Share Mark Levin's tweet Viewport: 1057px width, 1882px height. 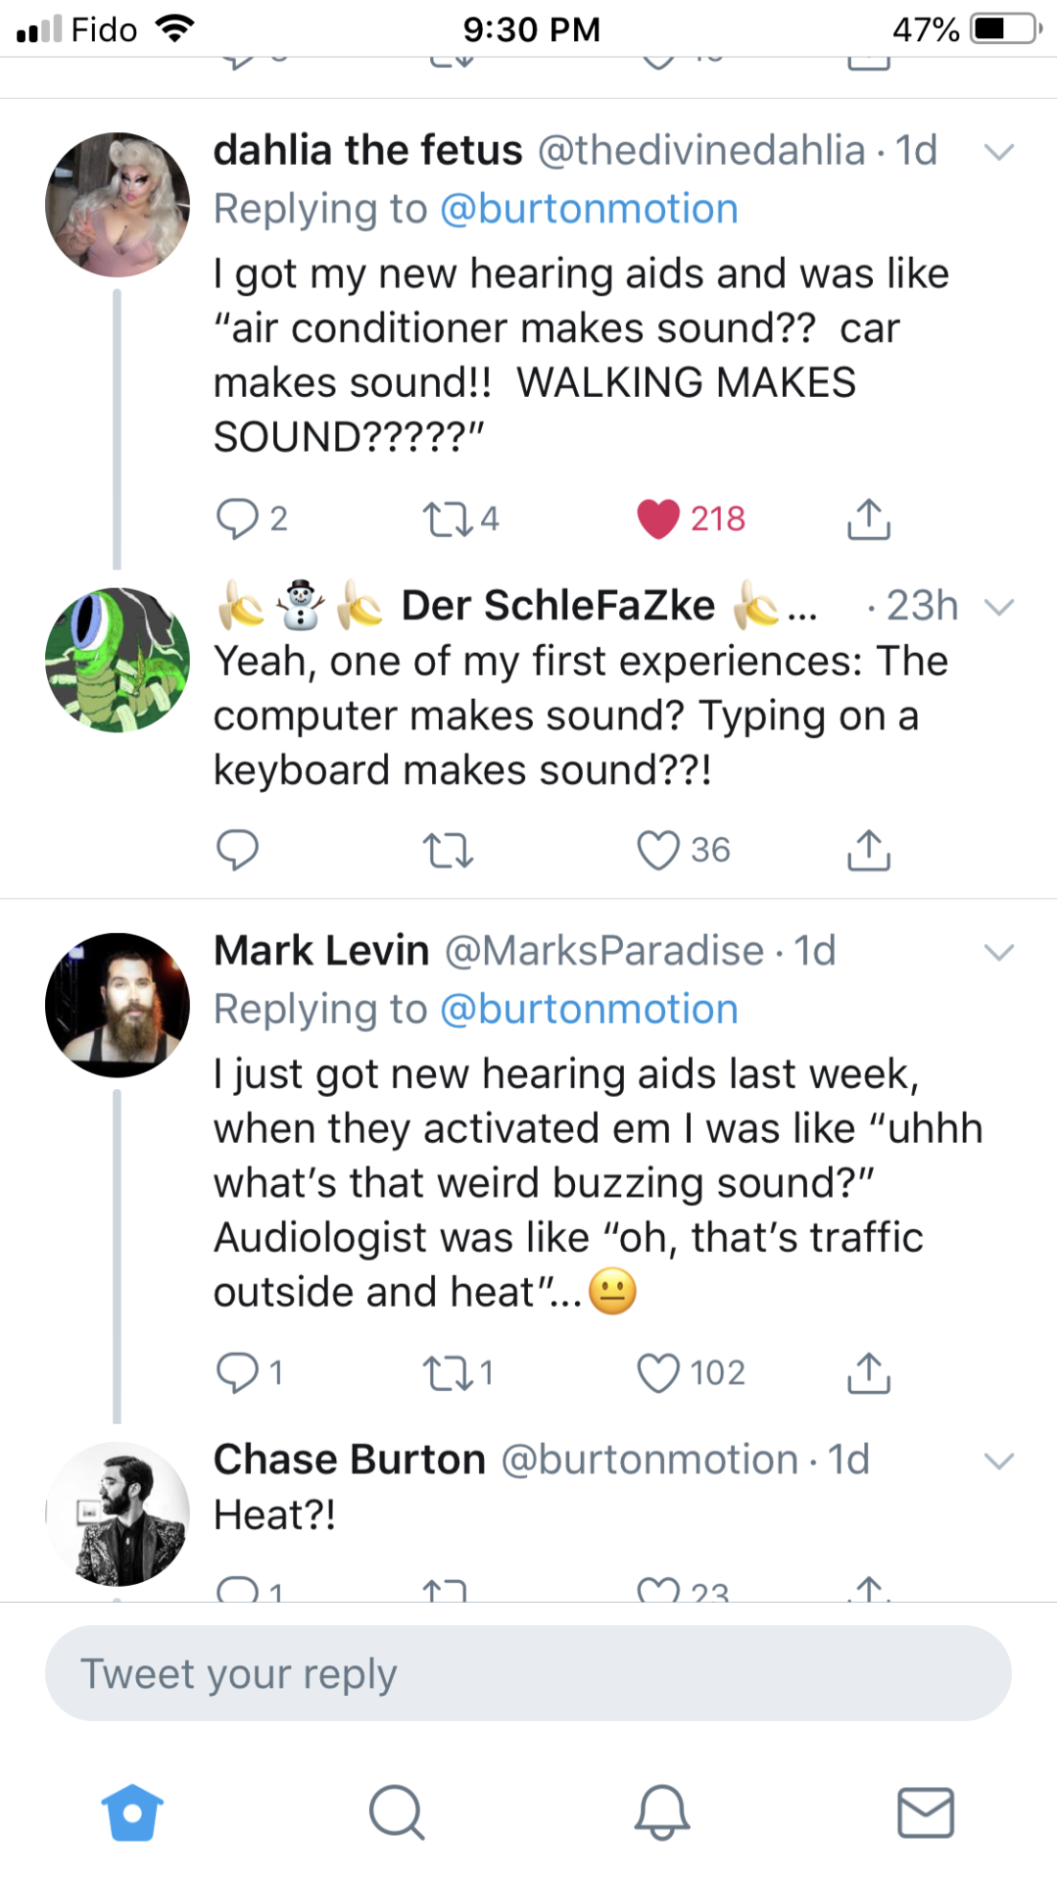point(868,1372)
